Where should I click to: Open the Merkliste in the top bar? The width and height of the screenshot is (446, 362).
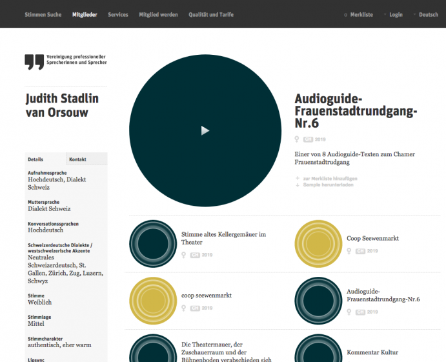coord(361,14)
